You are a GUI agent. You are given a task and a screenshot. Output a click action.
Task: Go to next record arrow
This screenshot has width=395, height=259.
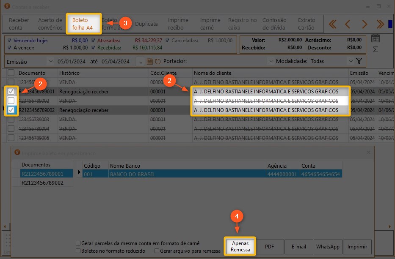[364, 24]
